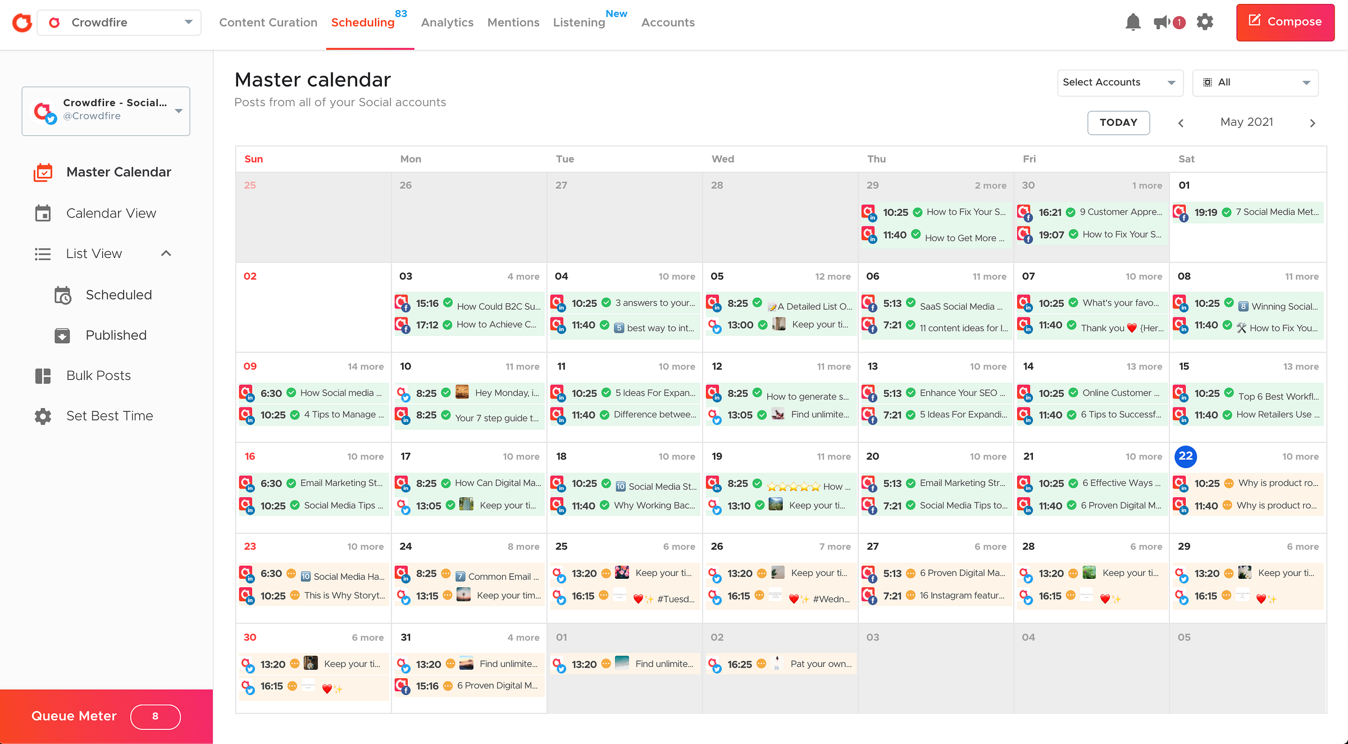1348x744 pixels.
Task: Click the photo thumbnail on Monday 10's Hey Monday post
Action: 462,392
